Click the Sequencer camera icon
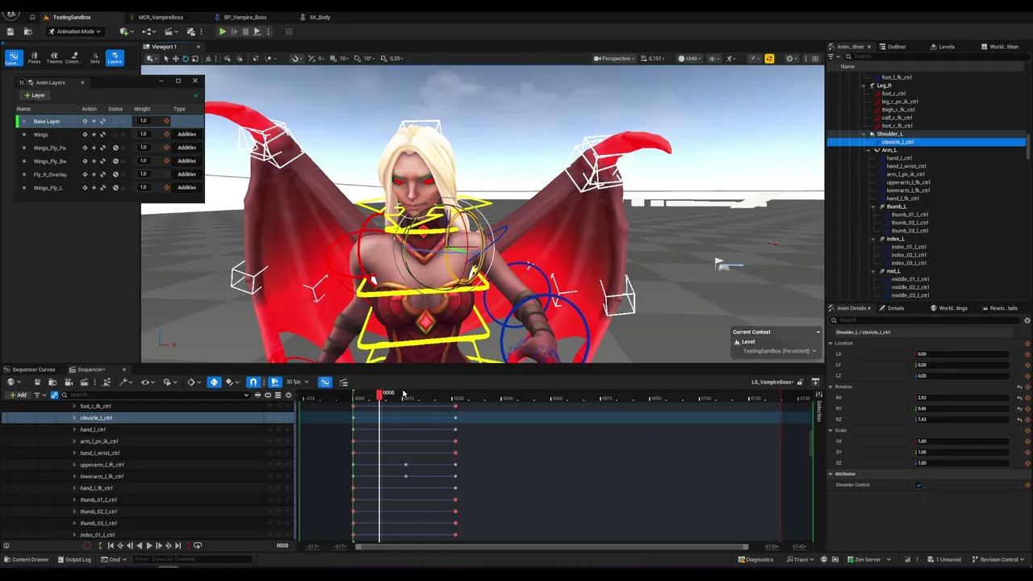Screen dimensions: 1033x581 (x=68, y=382)
